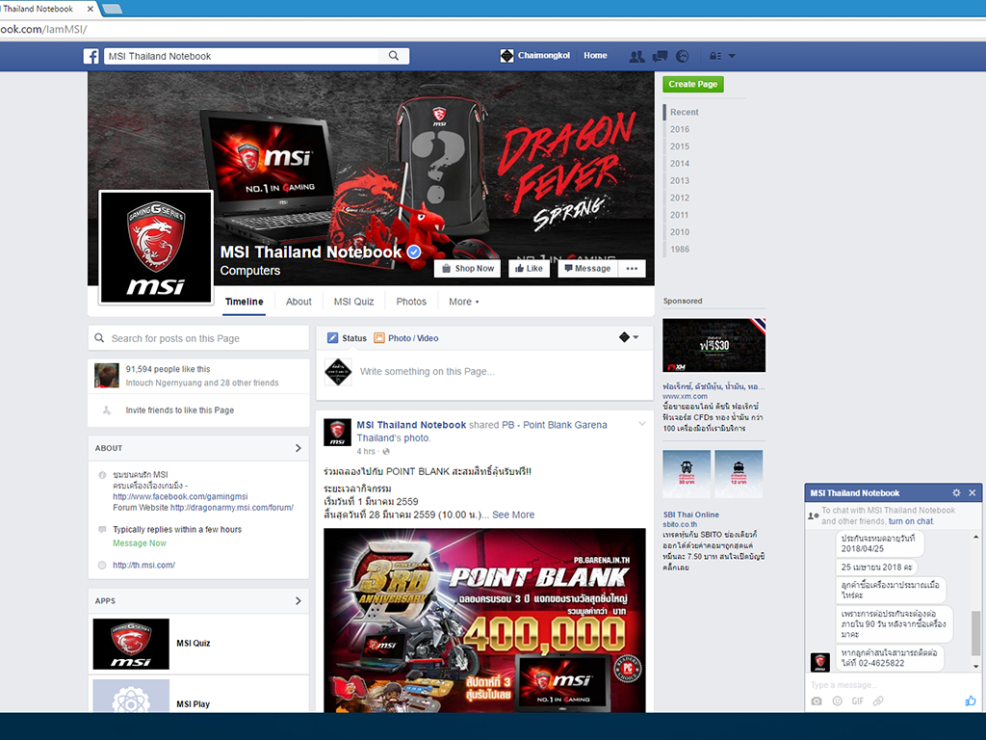The image size is (986, 740).
Task: Open the More tab dropdown
Action: 463,302
